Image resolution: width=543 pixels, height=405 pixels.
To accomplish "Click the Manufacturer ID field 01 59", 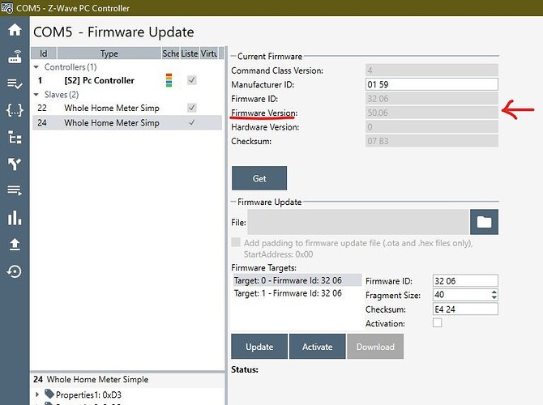I will click(432, 84).
